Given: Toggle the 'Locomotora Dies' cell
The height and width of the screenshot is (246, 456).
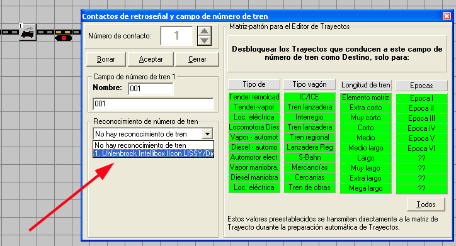Looking at the screenshot, I should [x=254, y=127].
